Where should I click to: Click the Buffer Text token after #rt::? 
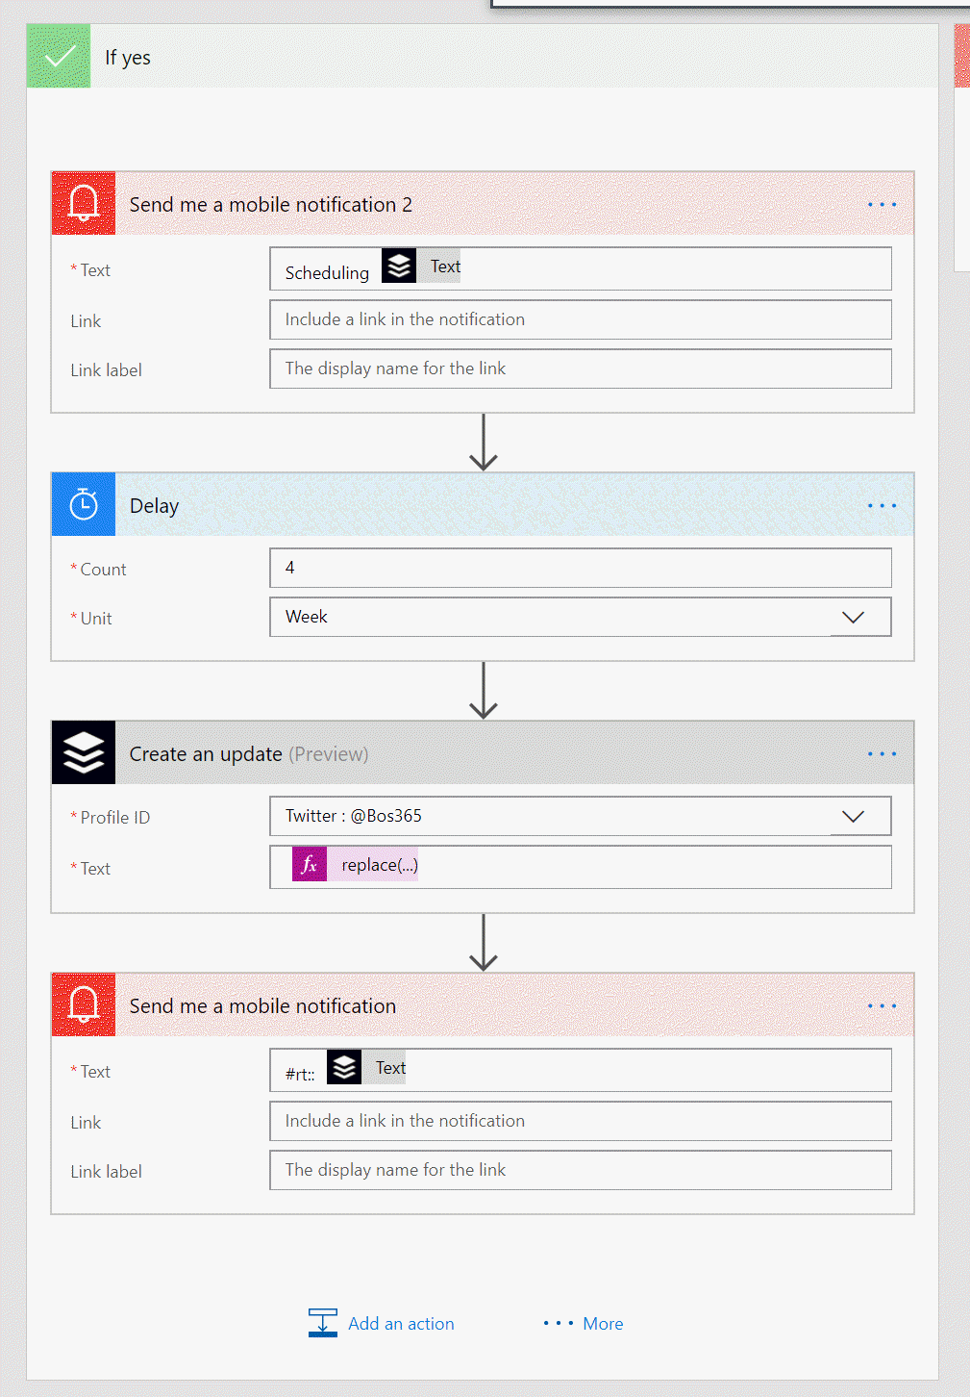point(367,1068)
